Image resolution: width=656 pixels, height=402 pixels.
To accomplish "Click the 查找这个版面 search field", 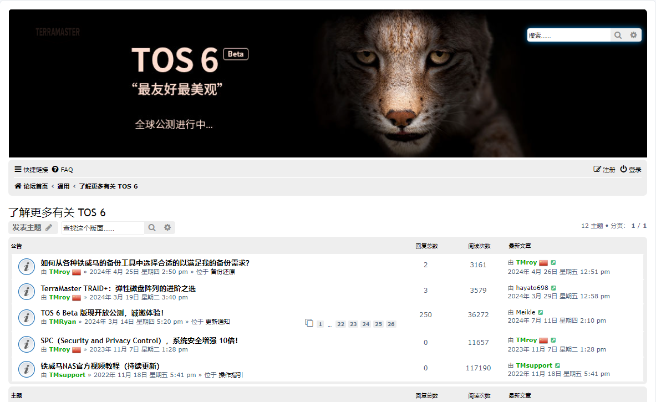I will 102,228.
